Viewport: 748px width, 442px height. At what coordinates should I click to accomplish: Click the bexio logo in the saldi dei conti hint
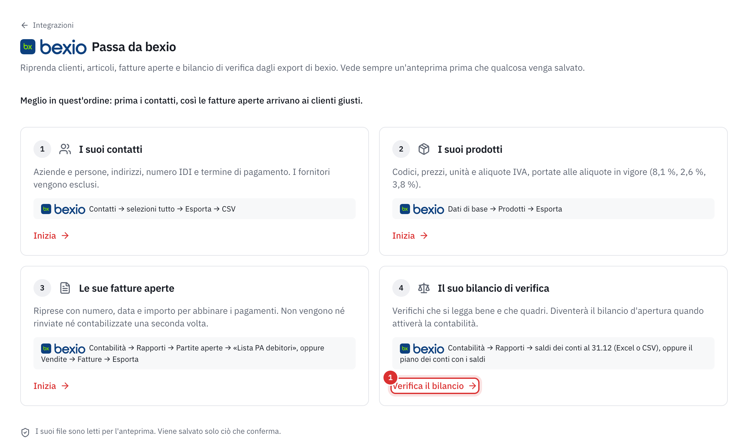click(x=422, y=349)
